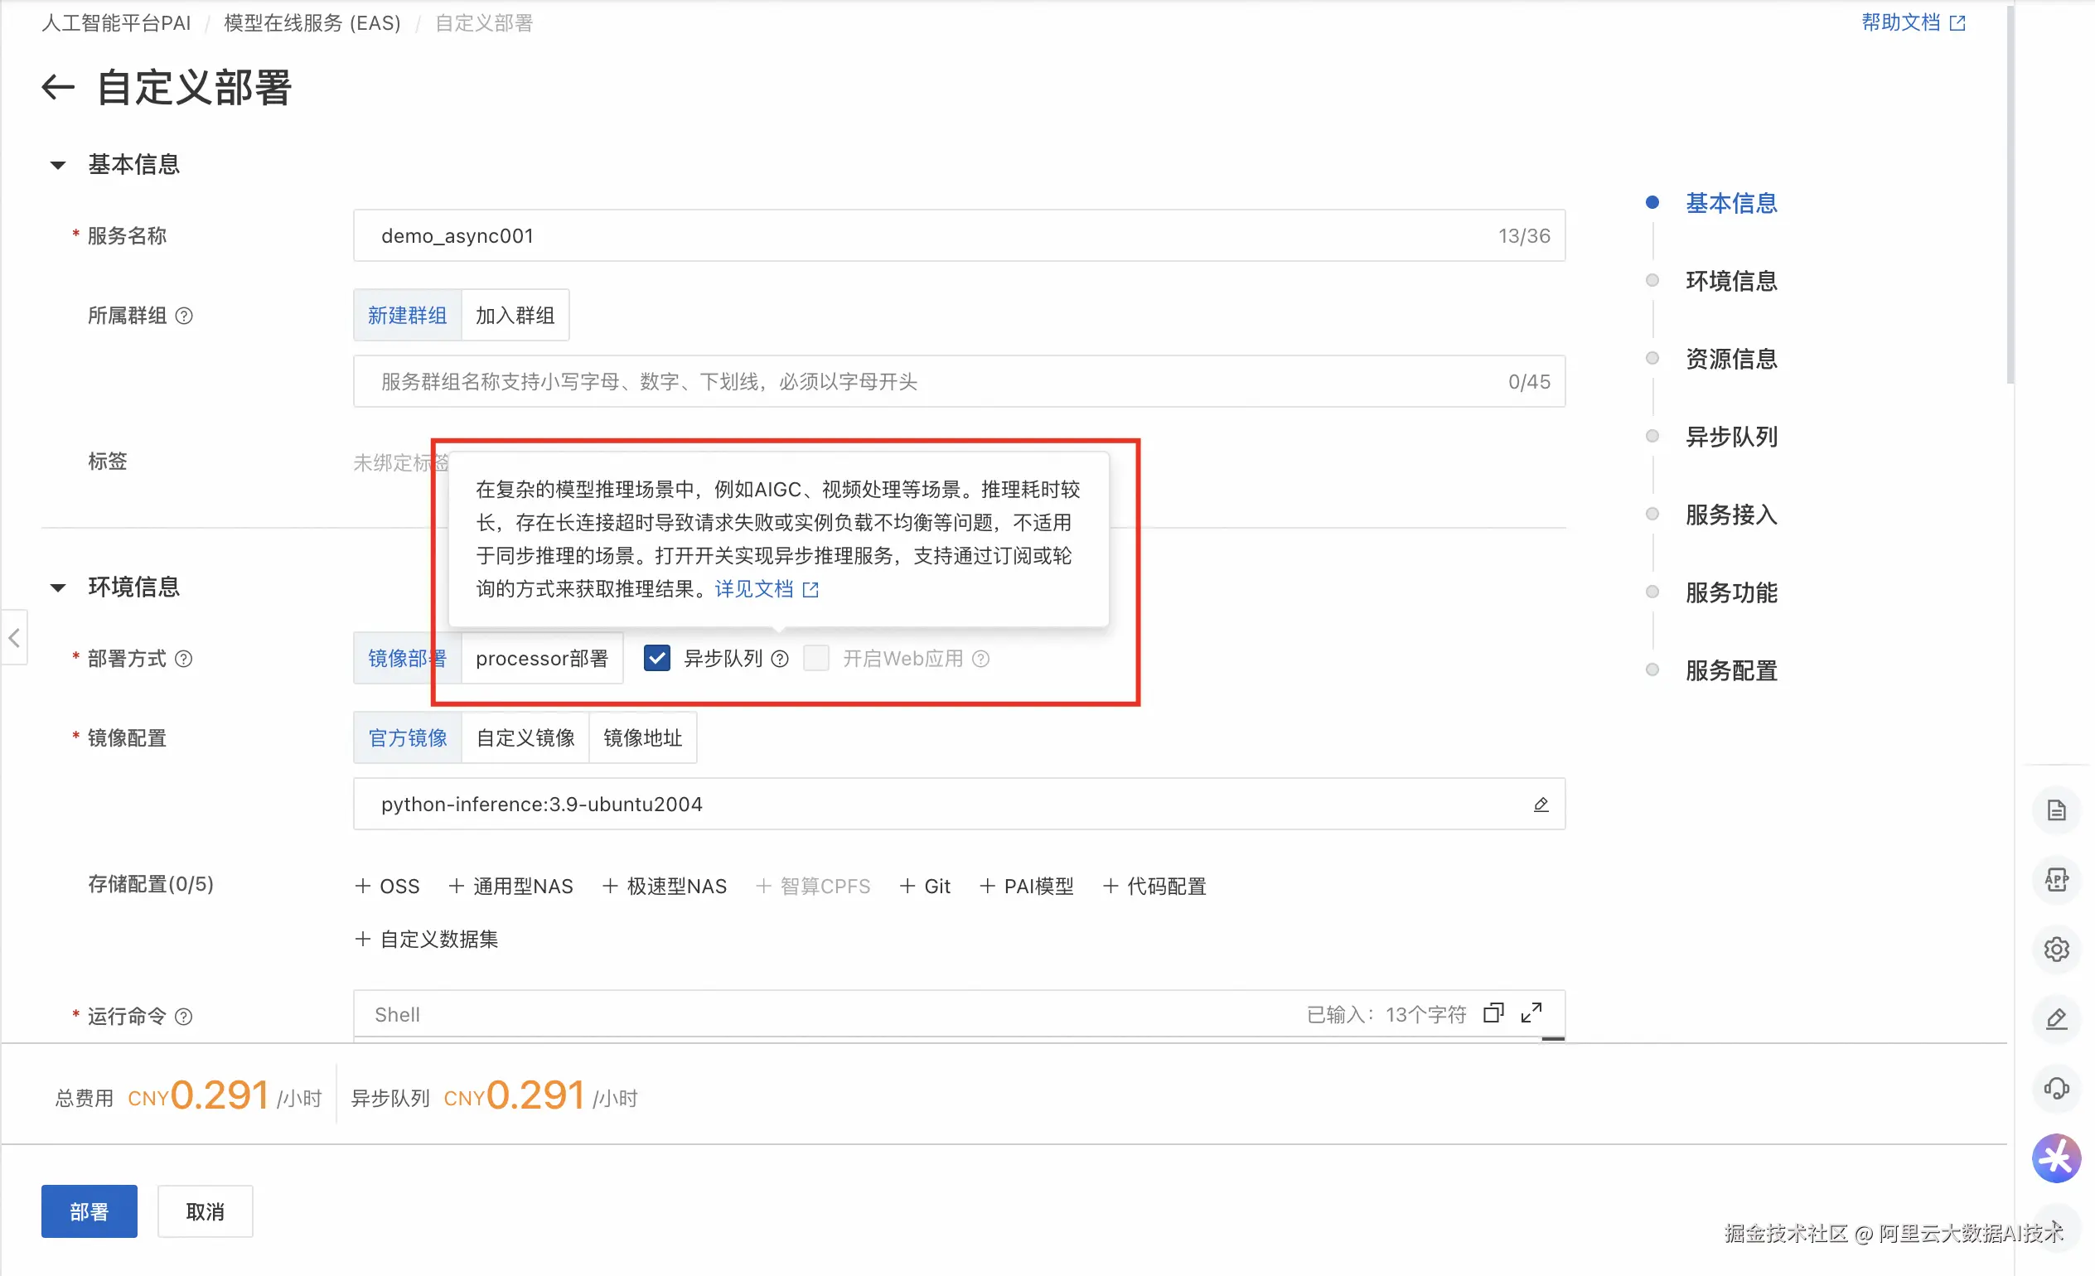Click the blue 部署 button

point(90,1211)
